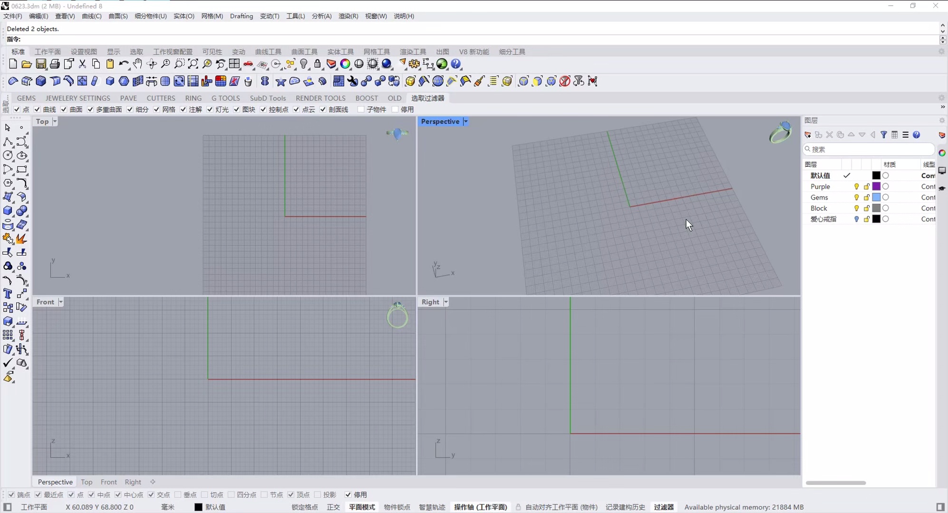Screen dimensions: 948x513
Task: Click the color wheel icon on right sidebar
Action: pyautogui.click(x=942, y=152)
